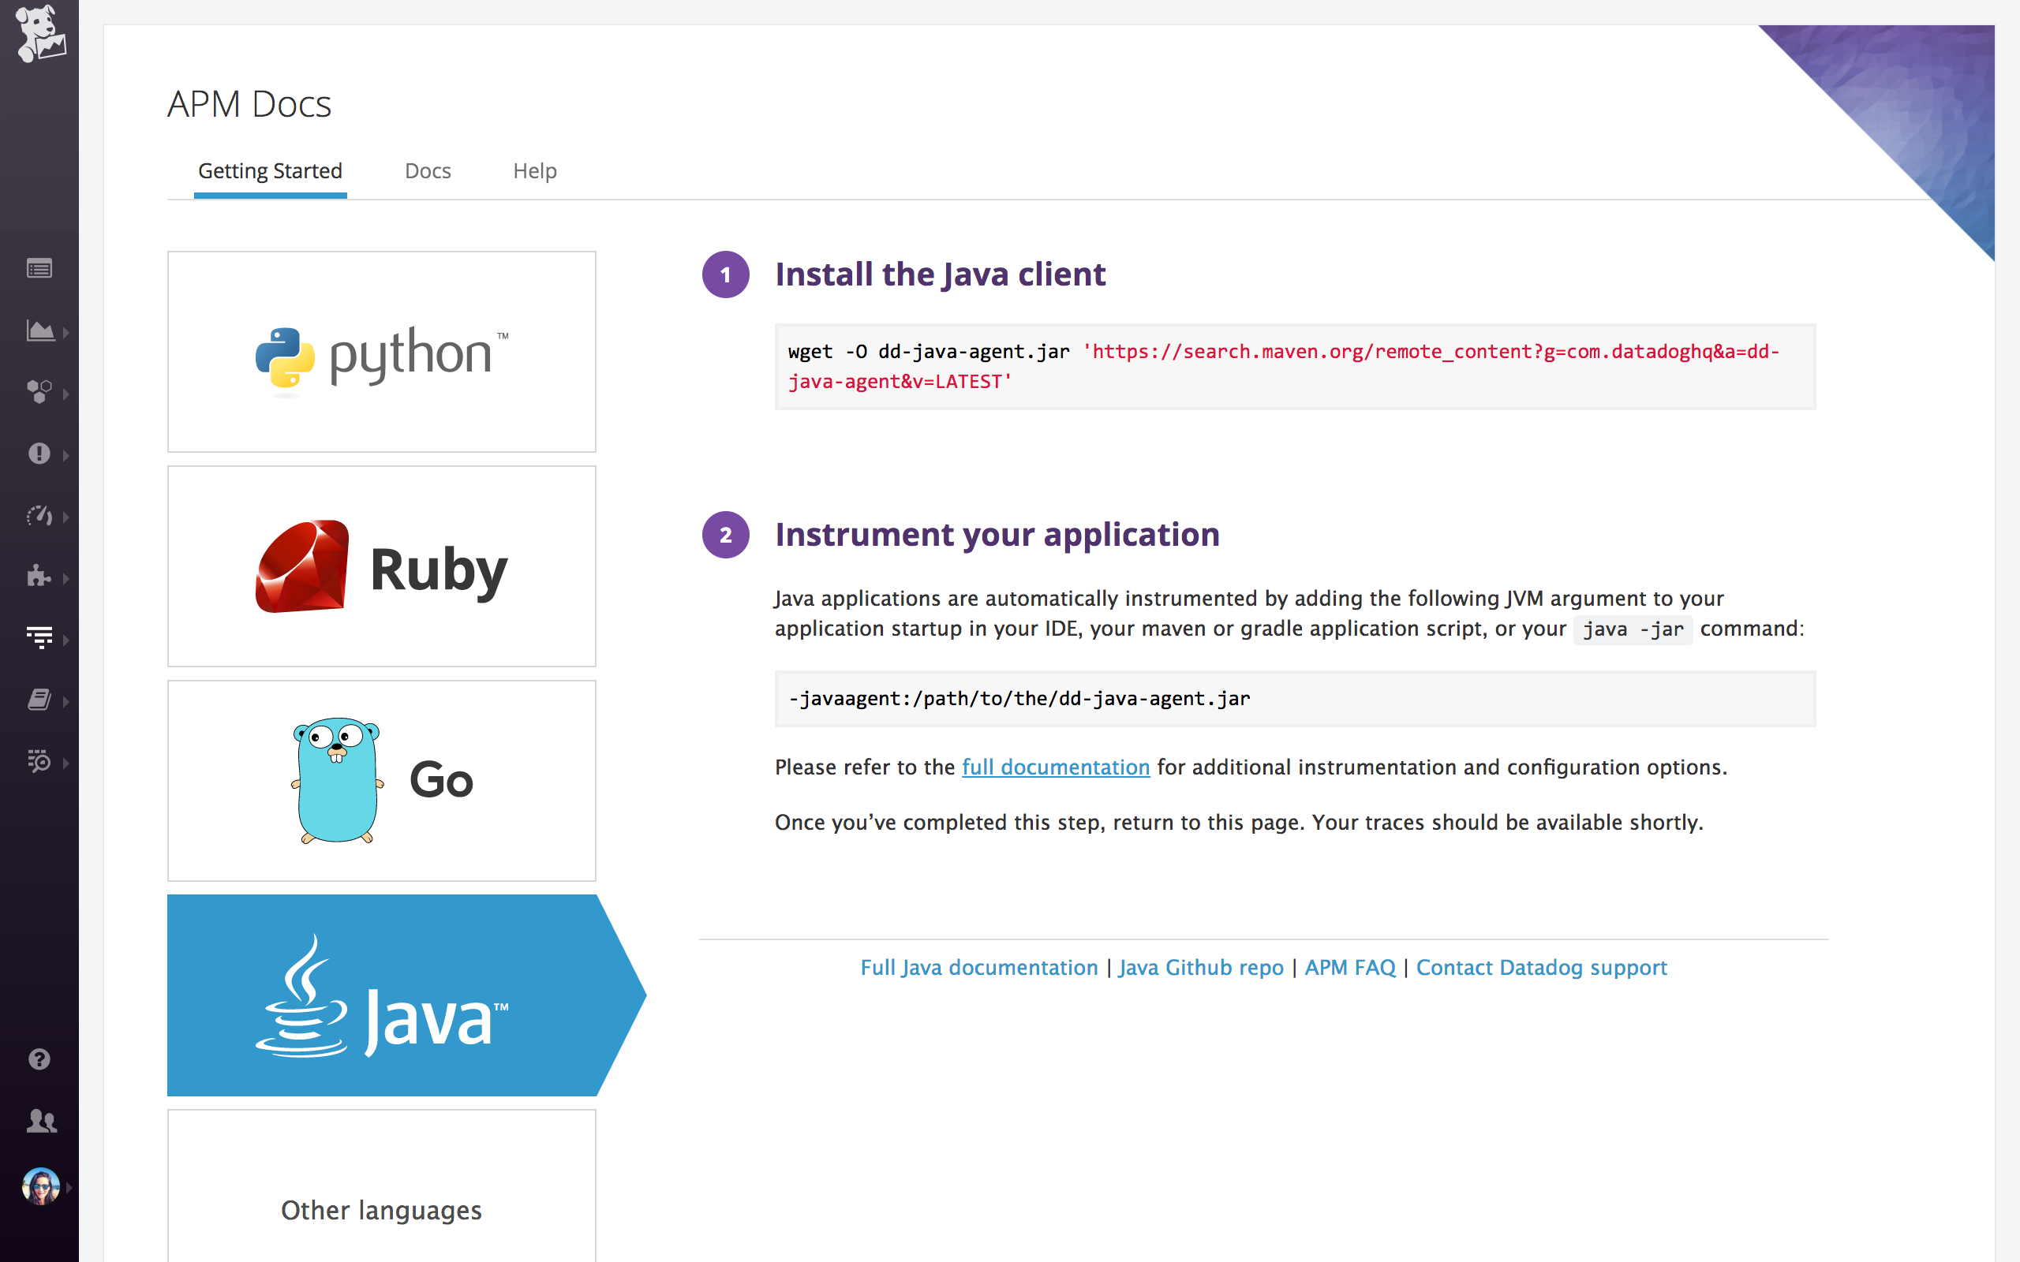
Task: Open the Infrastructure hexagons icon in sidebar
Action: coord(39,391)
